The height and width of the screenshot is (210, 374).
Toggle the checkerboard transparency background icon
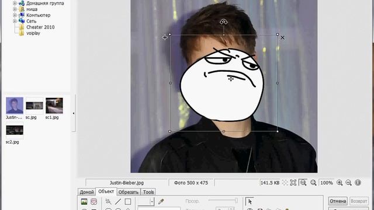(x=285, y=183)
